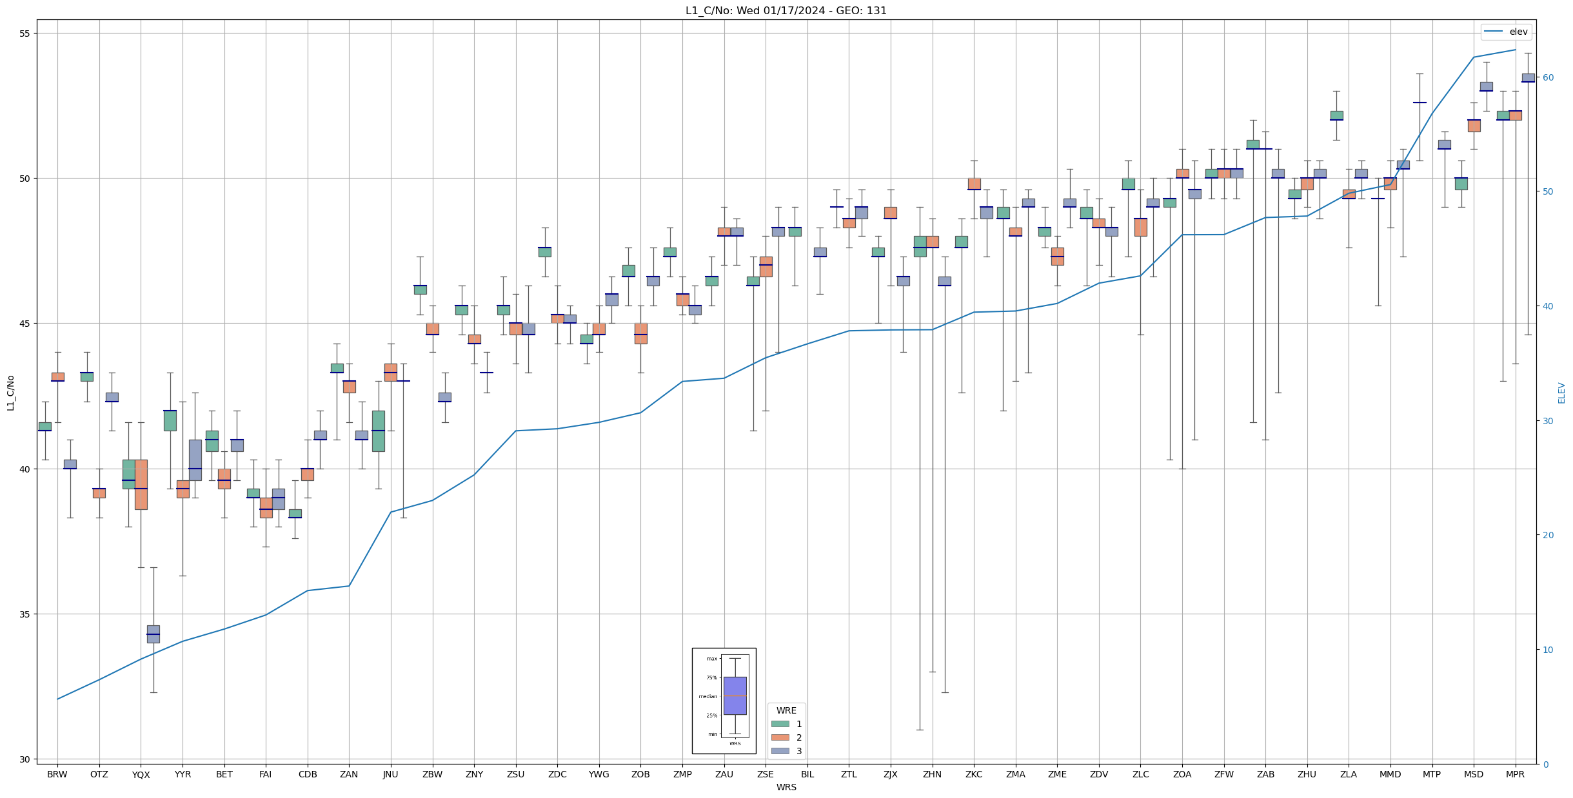The image size is (1573, 798).
Task: Click the WRS x-axis title
Action: [x=786, y=787]
